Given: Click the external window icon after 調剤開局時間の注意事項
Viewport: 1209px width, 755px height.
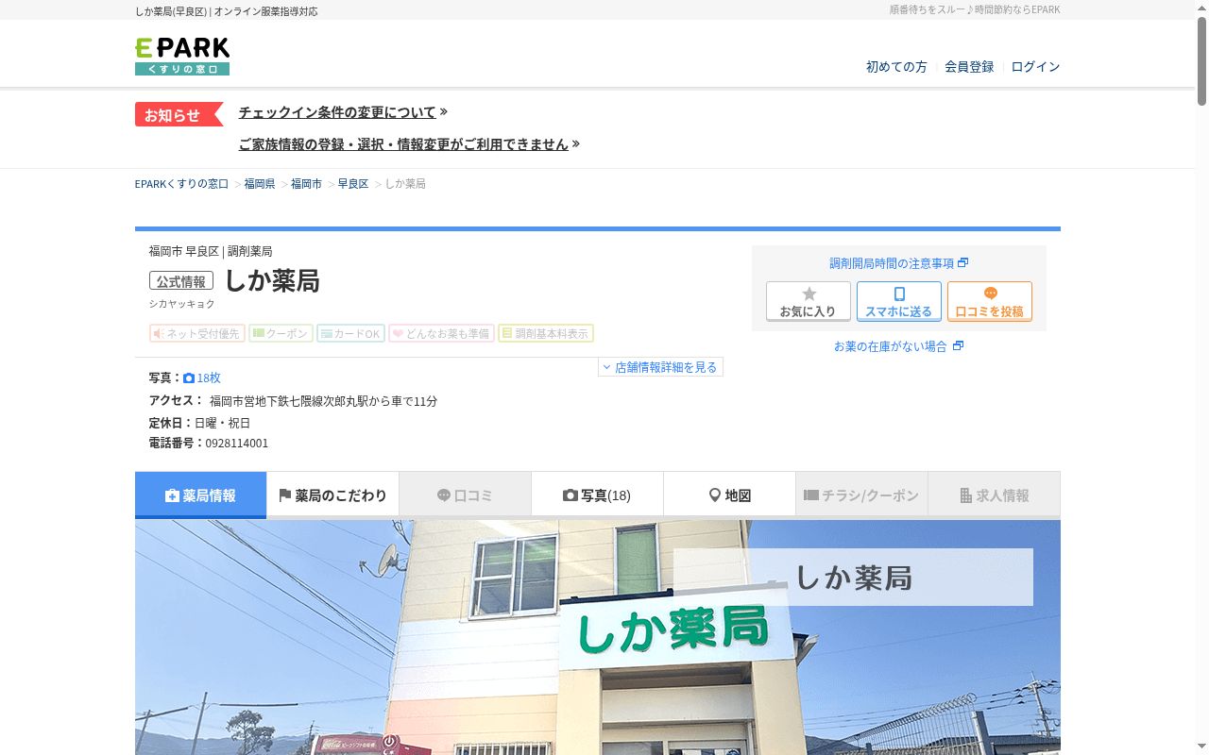Looking at the screenshot, I should point(962,263).
